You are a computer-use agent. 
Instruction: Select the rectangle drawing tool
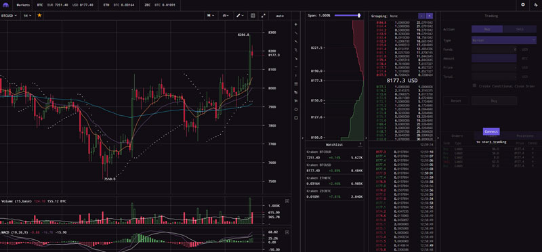(296, 118)
